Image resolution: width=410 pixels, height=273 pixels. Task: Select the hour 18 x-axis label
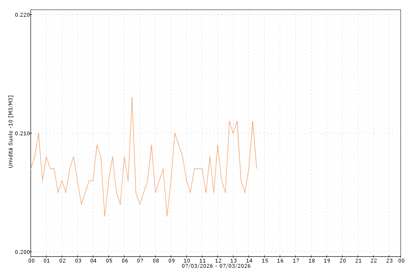[311, 261]
